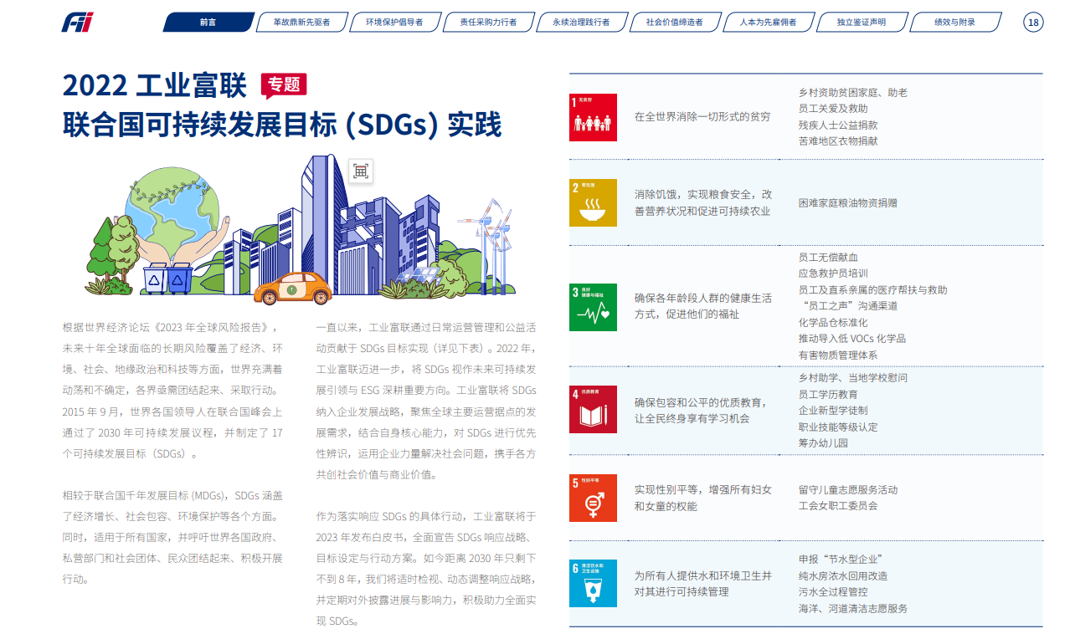Click the page number 18 circle
1075x639 pixels.
pos(1034,23)
